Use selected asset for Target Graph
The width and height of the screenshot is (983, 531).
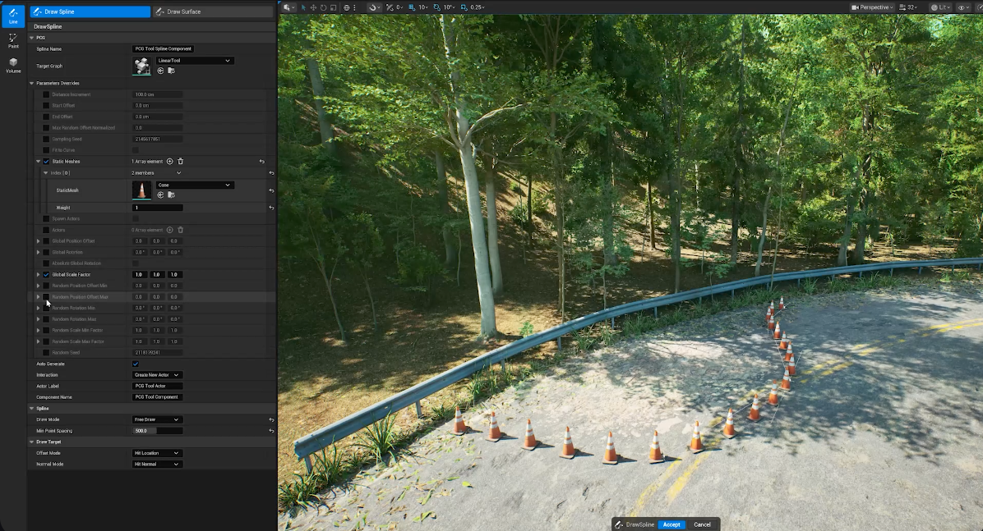160,71
